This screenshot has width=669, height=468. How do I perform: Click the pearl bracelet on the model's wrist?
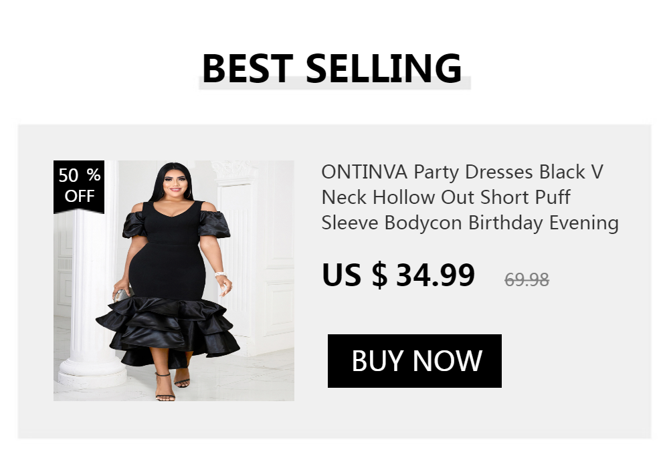tap(218, 275)
